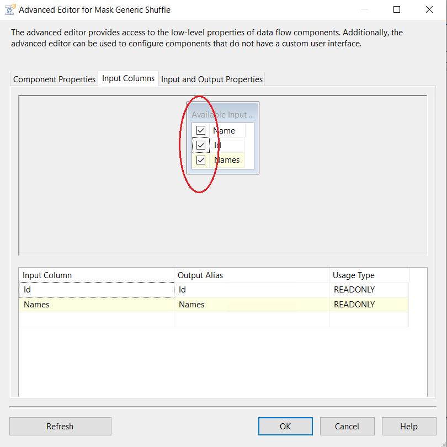Switch to the Component Properties tab
The height and width of the screenshot is (447, 447).
[54, 79]
